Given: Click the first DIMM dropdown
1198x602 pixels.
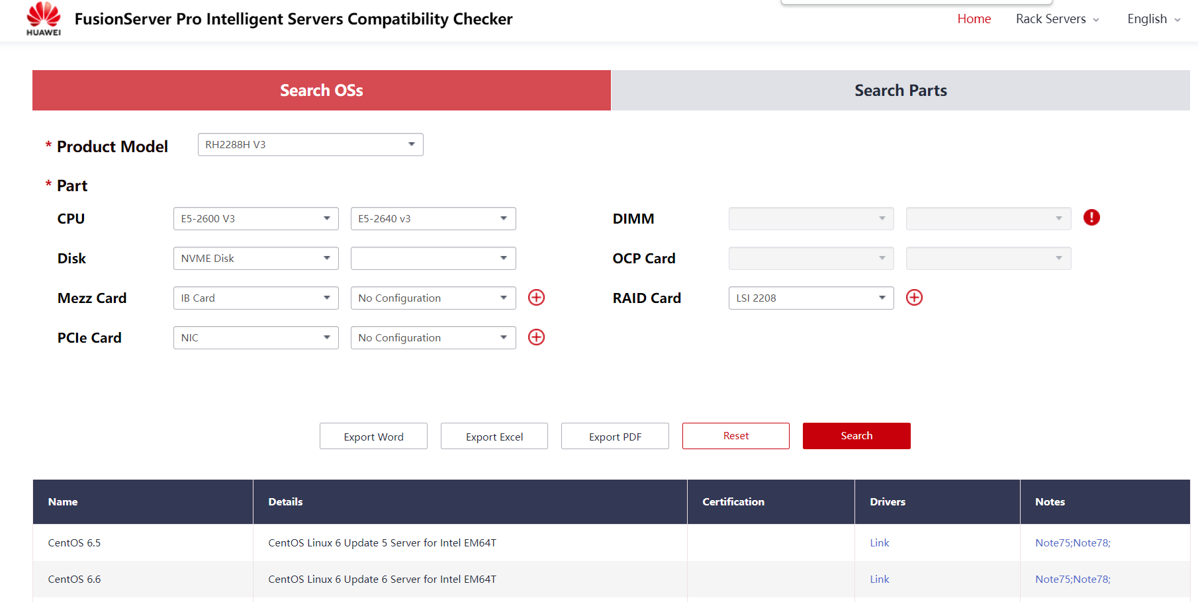Looking at the screenshot, I should [811, 219].
